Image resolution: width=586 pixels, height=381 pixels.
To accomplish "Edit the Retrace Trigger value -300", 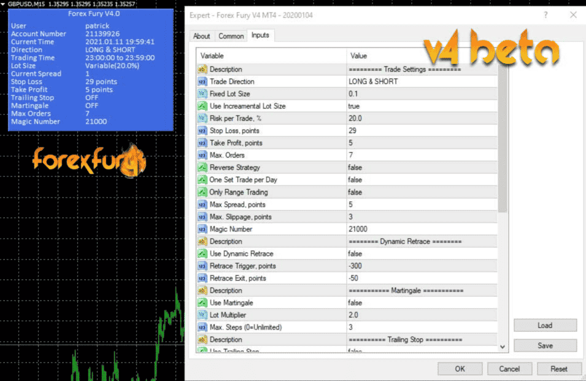I will tap(422, 266).
